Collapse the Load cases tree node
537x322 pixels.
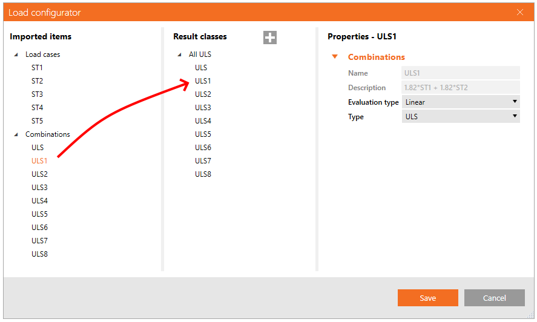click(x=16, y=54)
